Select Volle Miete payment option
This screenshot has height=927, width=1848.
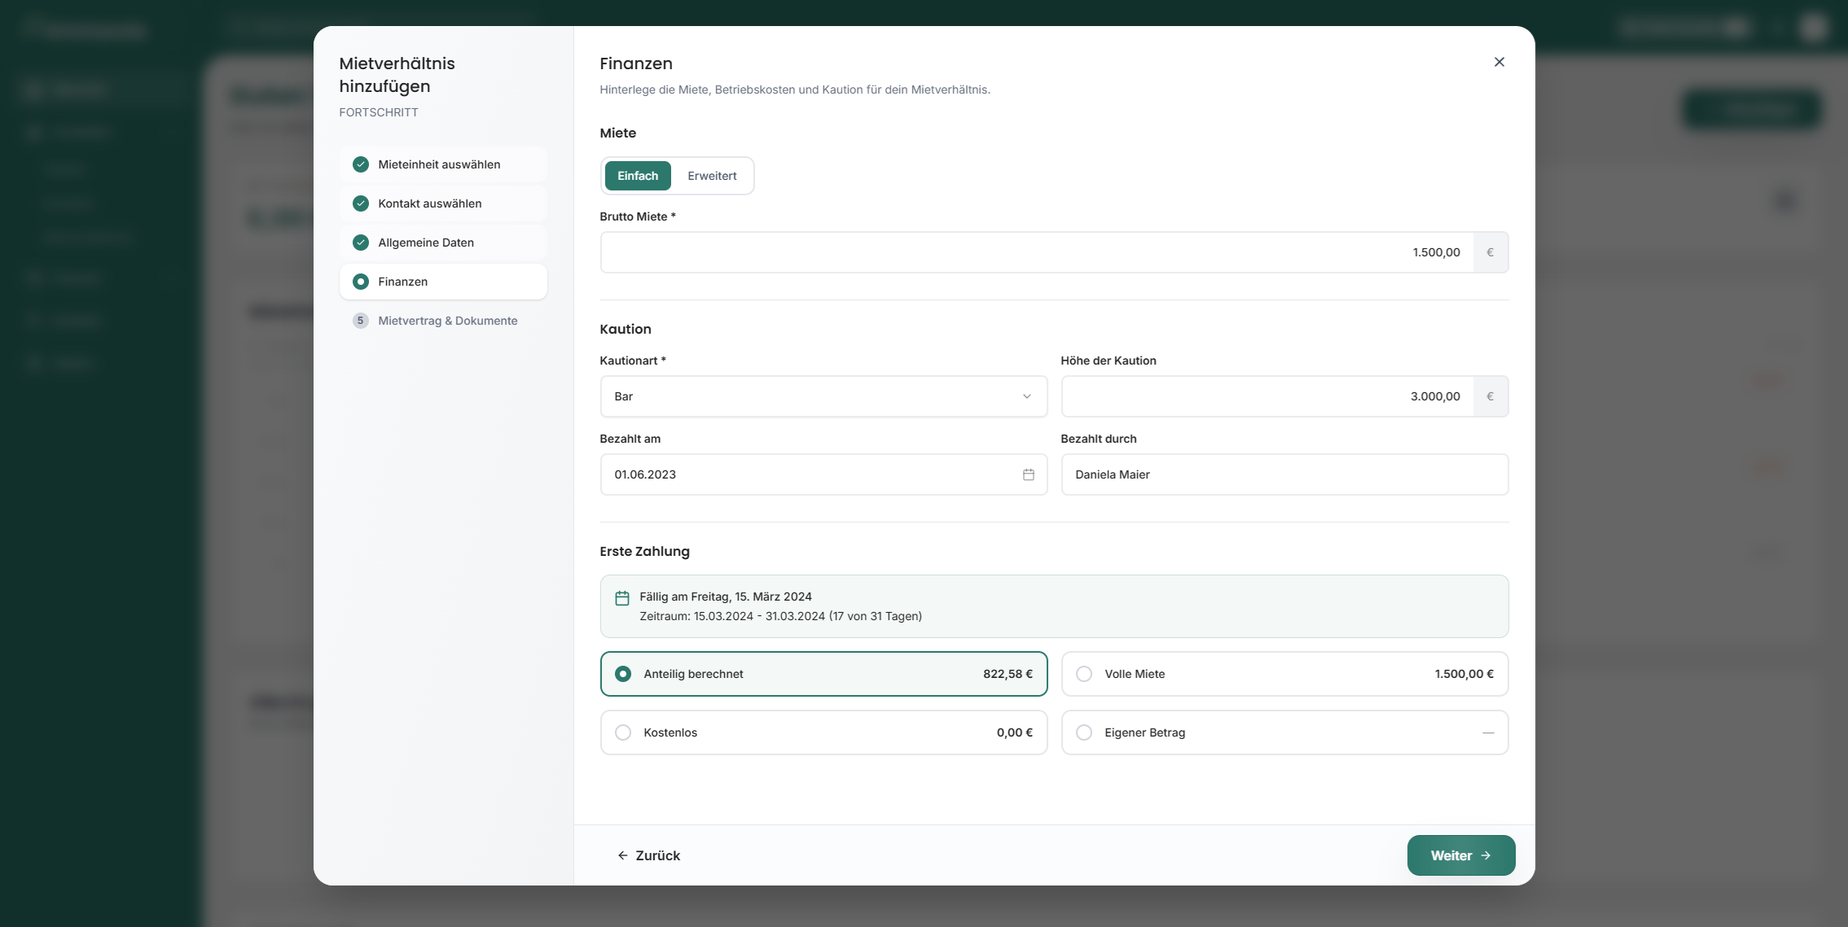pyautogui.click(x=1284, y=674)
